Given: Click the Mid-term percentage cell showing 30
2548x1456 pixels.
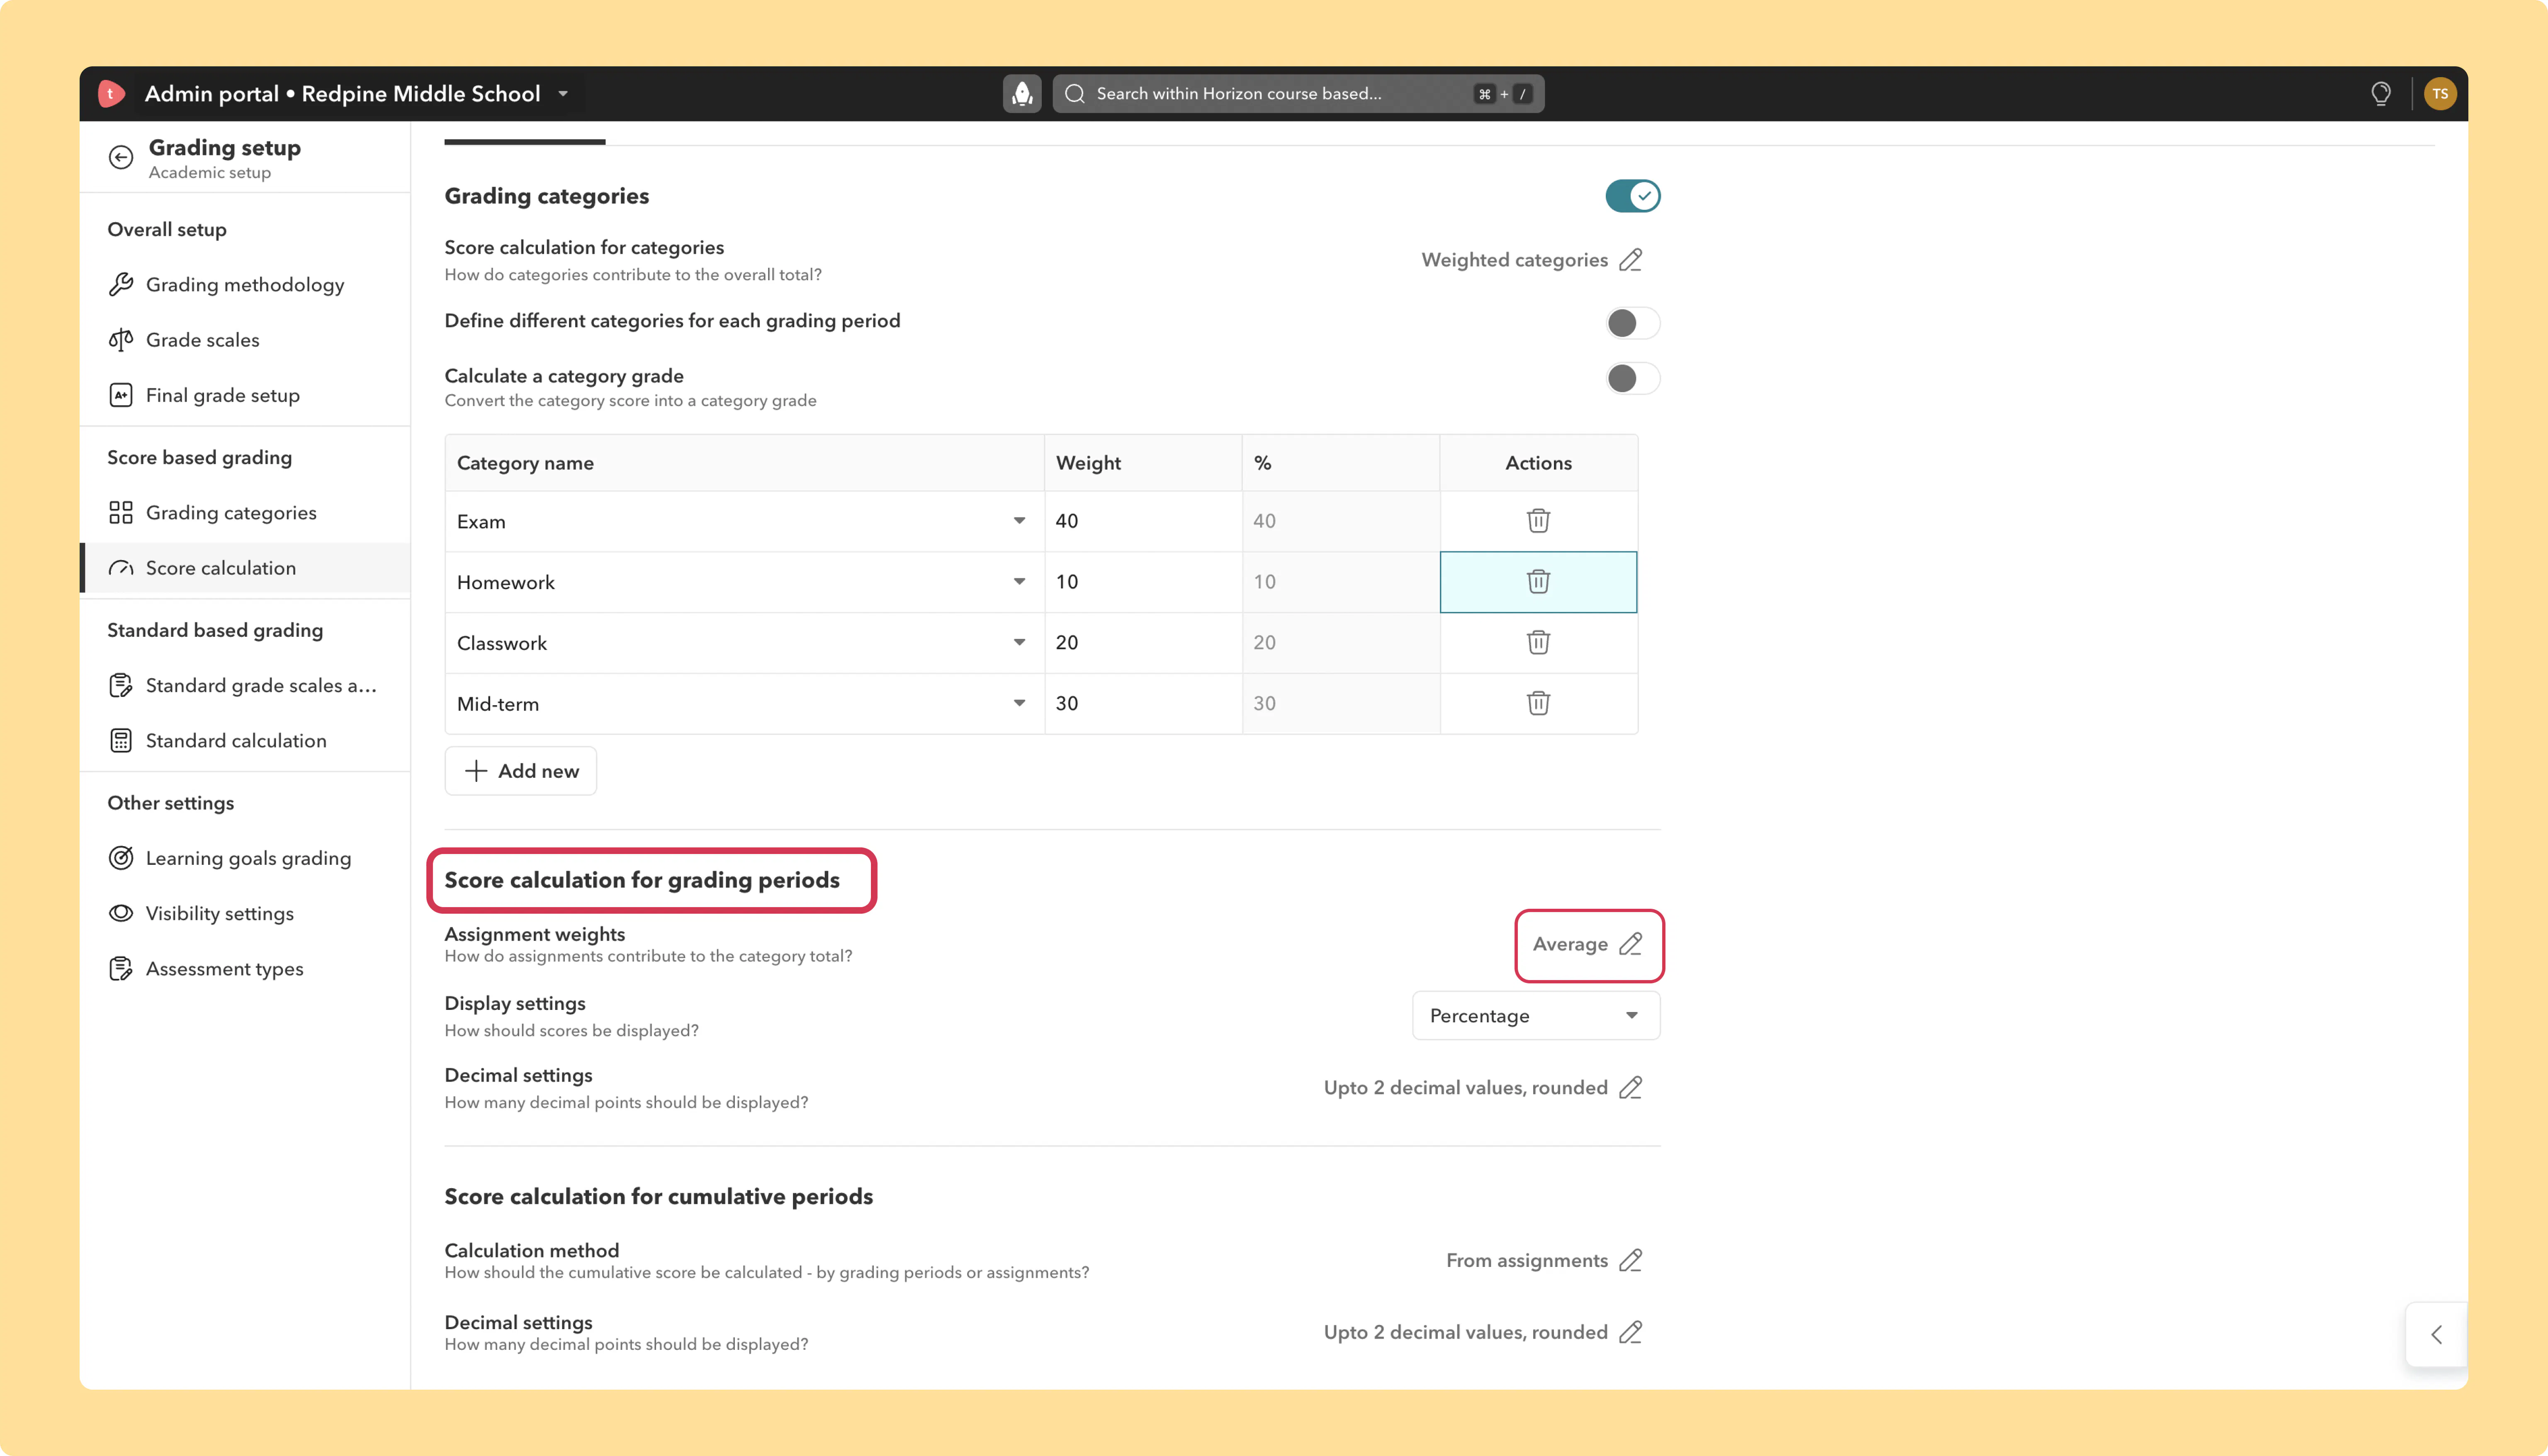Looking at the screenshot, I should tap(1341, 704).
